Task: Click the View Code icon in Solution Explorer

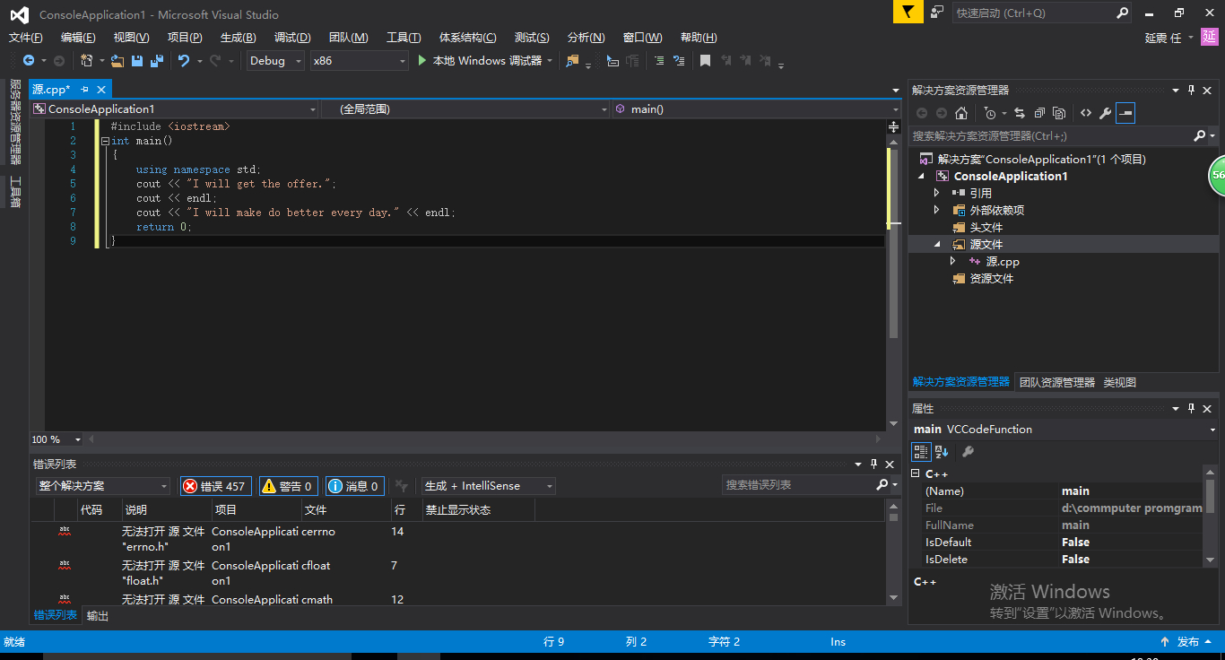Action: tap(1085, 113)
